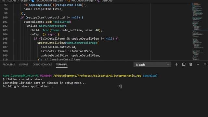This screenshot has height=117, width=208.
Task: Switch to the OUTPUT tab
Action: 24,65
